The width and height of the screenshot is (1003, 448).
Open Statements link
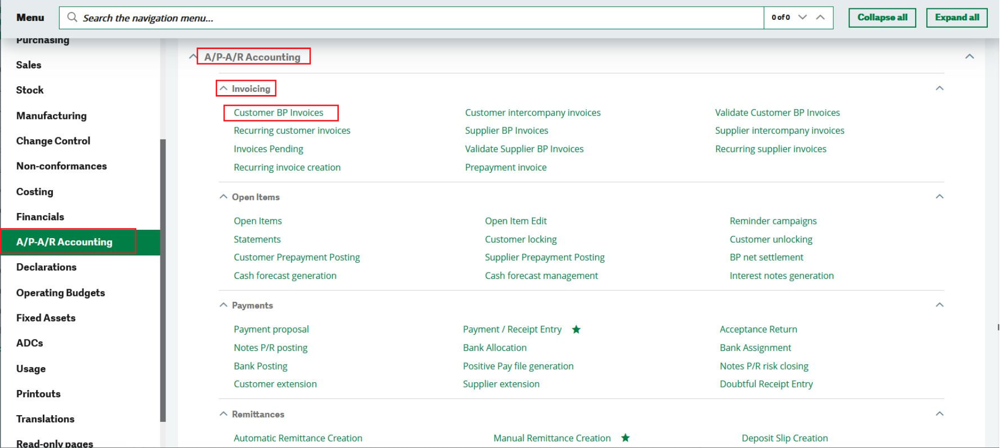click(x=257, y=239)
